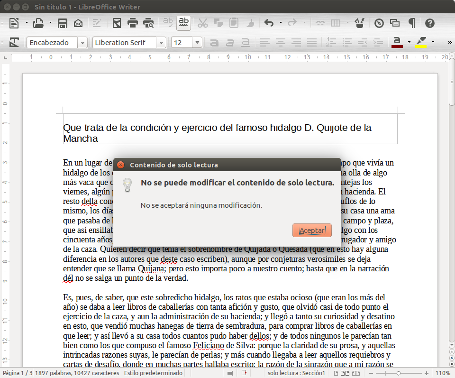Click the Undo arrow
Viewport: 455px width, 378px height.
pos(269,23)
